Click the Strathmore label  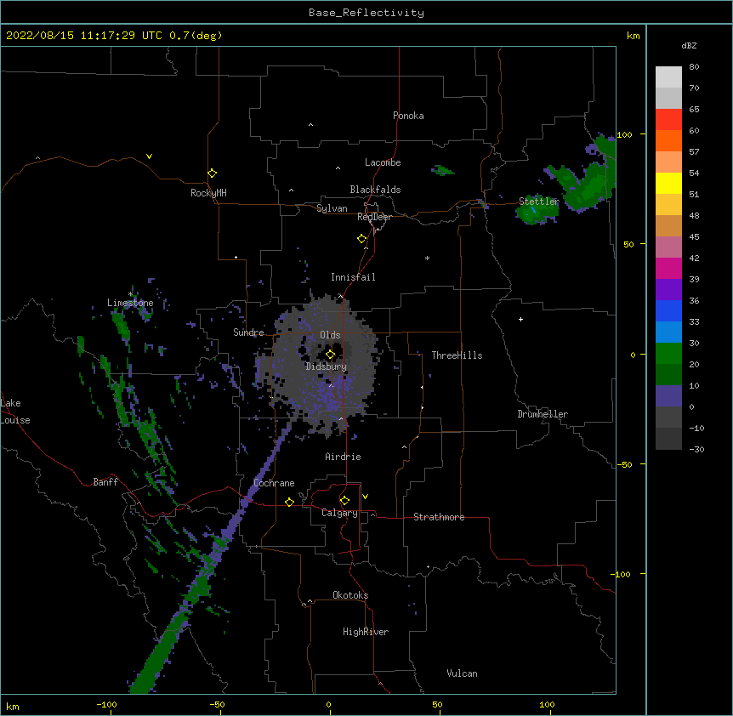pyautogui.click(x=439, y=517)
